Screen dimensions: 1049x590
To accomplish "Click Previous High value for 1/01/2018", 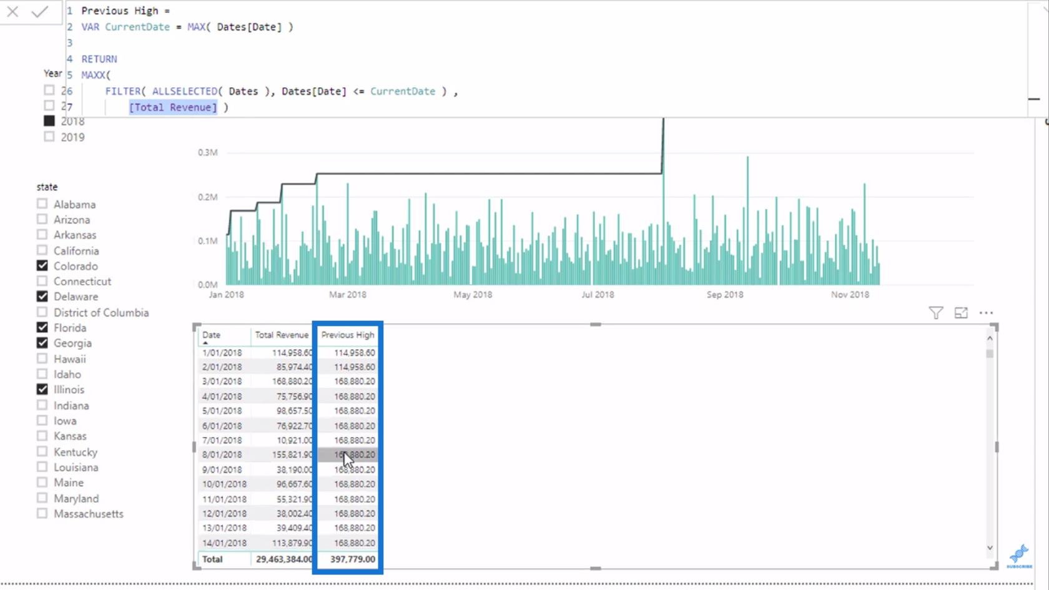I will 354,353.
